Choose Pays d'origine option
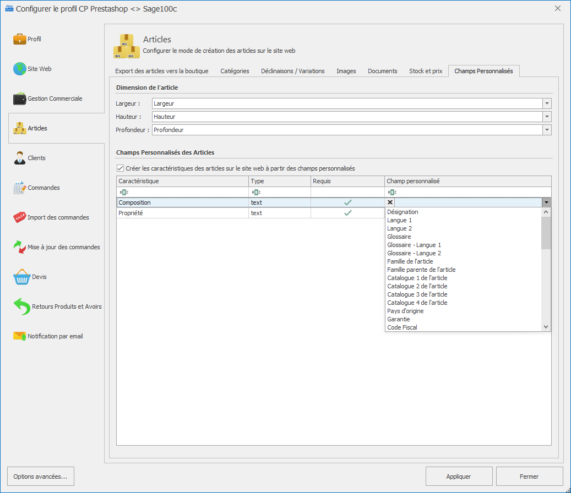The height and width of the screenshot is (493, 571). tap(463, 311)
